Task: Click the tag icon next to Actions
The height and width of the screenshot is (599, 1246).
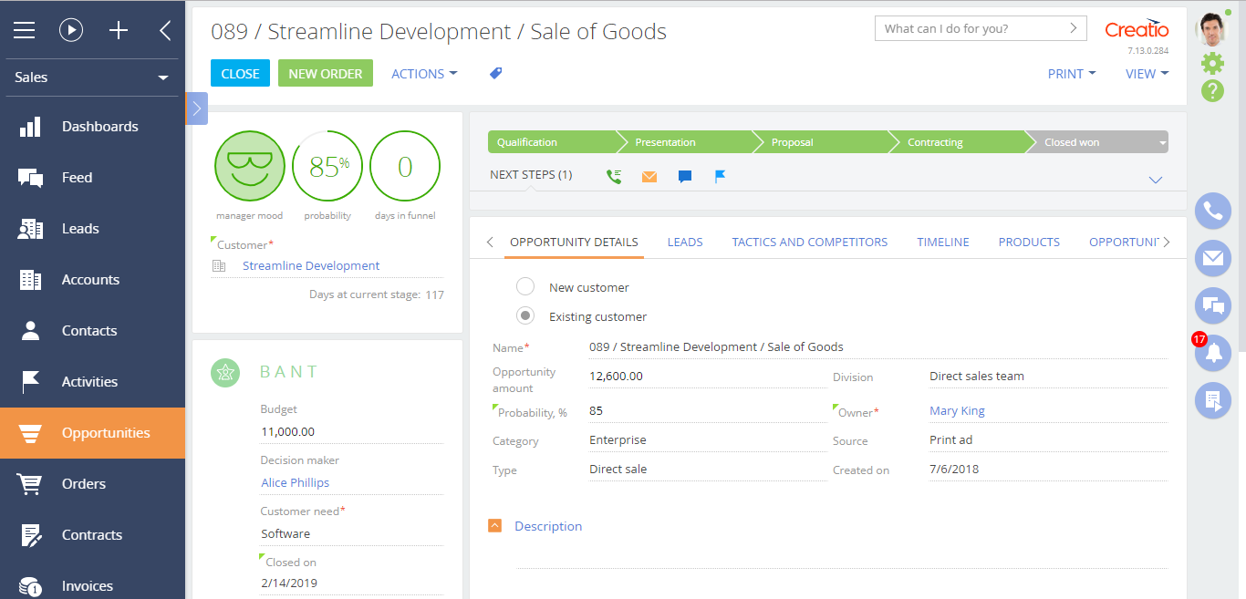Action: pos(496,73)
